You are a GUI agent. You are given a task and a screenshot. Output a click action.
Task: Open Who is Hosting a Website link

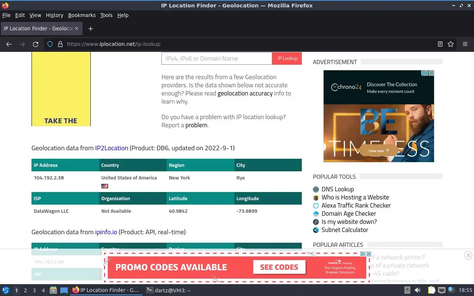(x=355, y=197)
